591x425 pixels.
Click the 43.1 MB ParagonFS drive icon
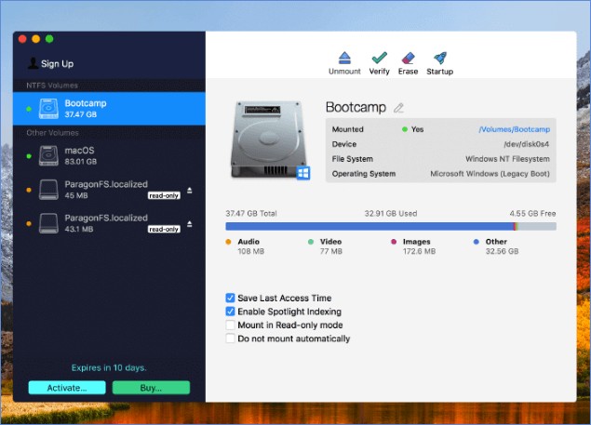pyautogui.click(x=48, y=223)
